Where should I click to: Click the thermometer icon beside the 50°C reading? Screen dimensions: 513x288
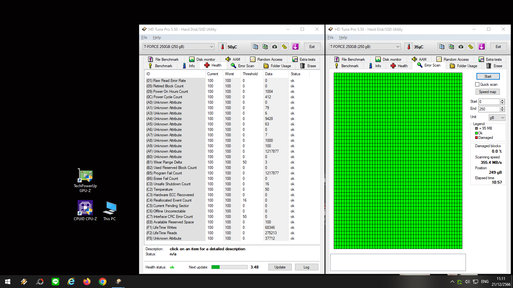222,47
